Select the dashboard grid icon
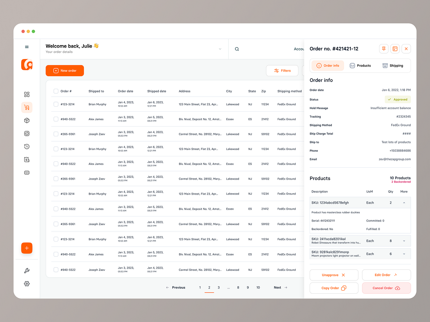 point(27,94)
